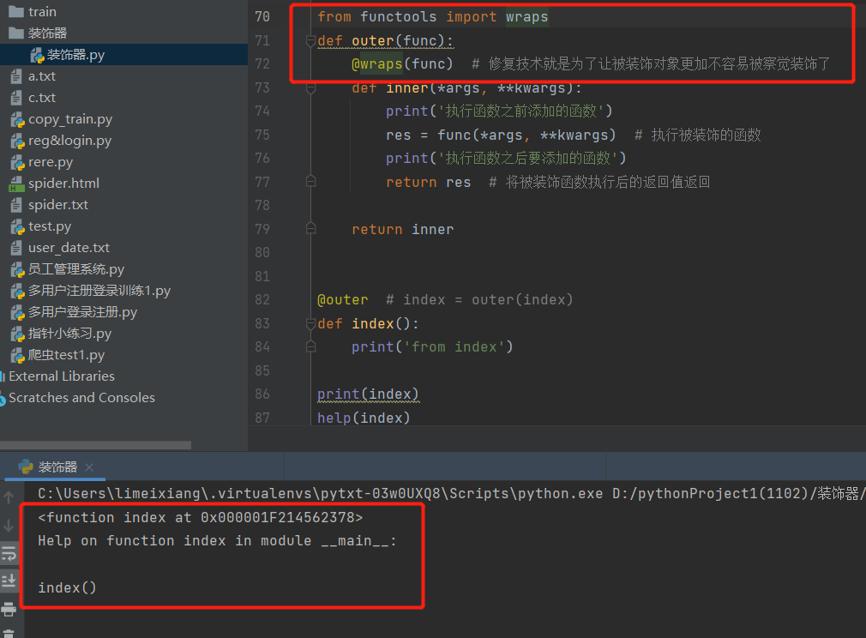Click 'res = func(*args, **kwargs)' on line 75
Screen dimensions: 866x638
point(501,135)
